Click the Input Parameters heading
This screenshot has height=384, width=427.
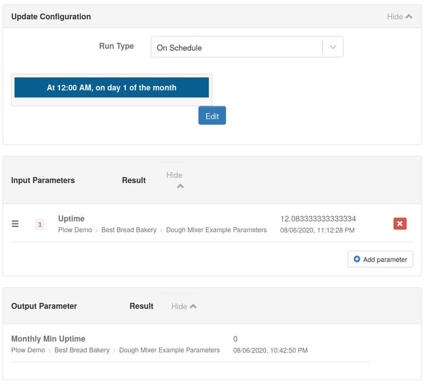(43, 181)
